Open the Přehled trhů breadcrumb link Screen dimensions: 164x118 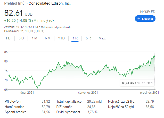click(x=14, y=4)
